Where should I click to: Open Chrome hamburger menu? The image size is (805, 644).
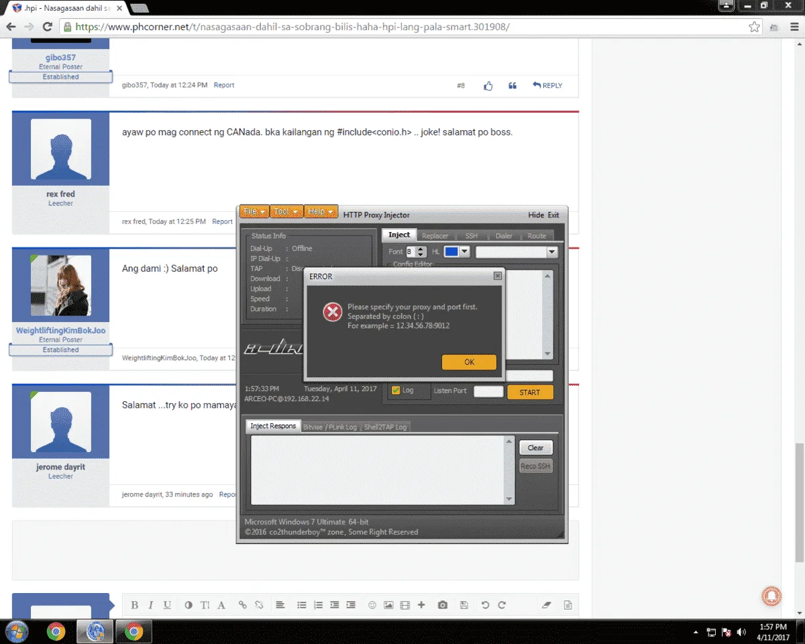click(x=794, y=27)
